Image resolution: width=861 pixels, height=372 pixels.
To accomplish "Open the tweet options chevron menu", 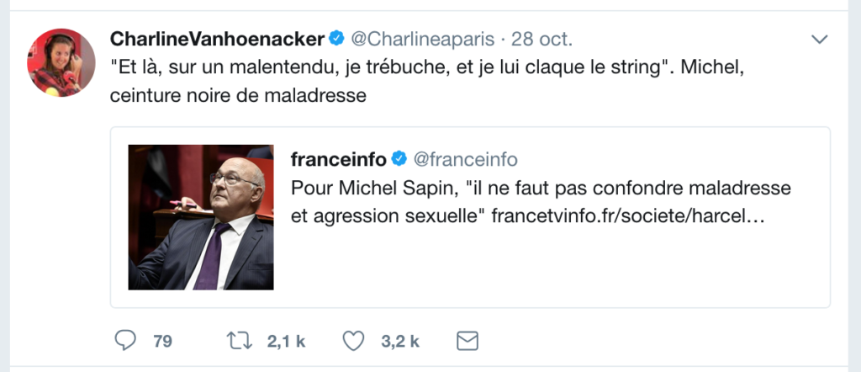I will [x=819, y=40].
